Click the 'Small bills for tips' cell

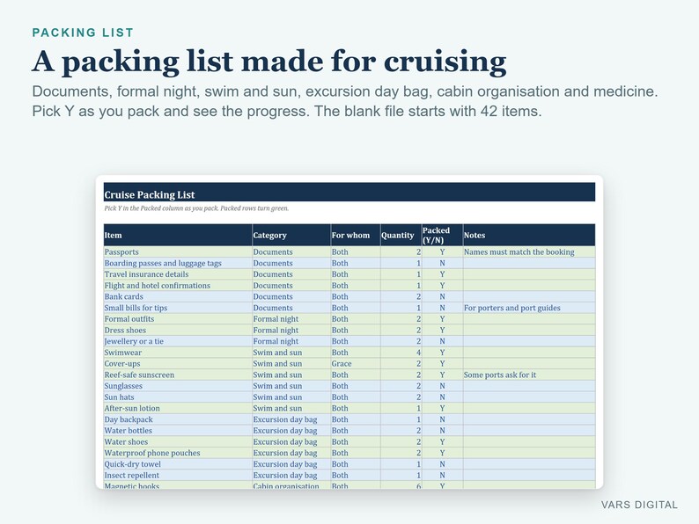(178, 308)
